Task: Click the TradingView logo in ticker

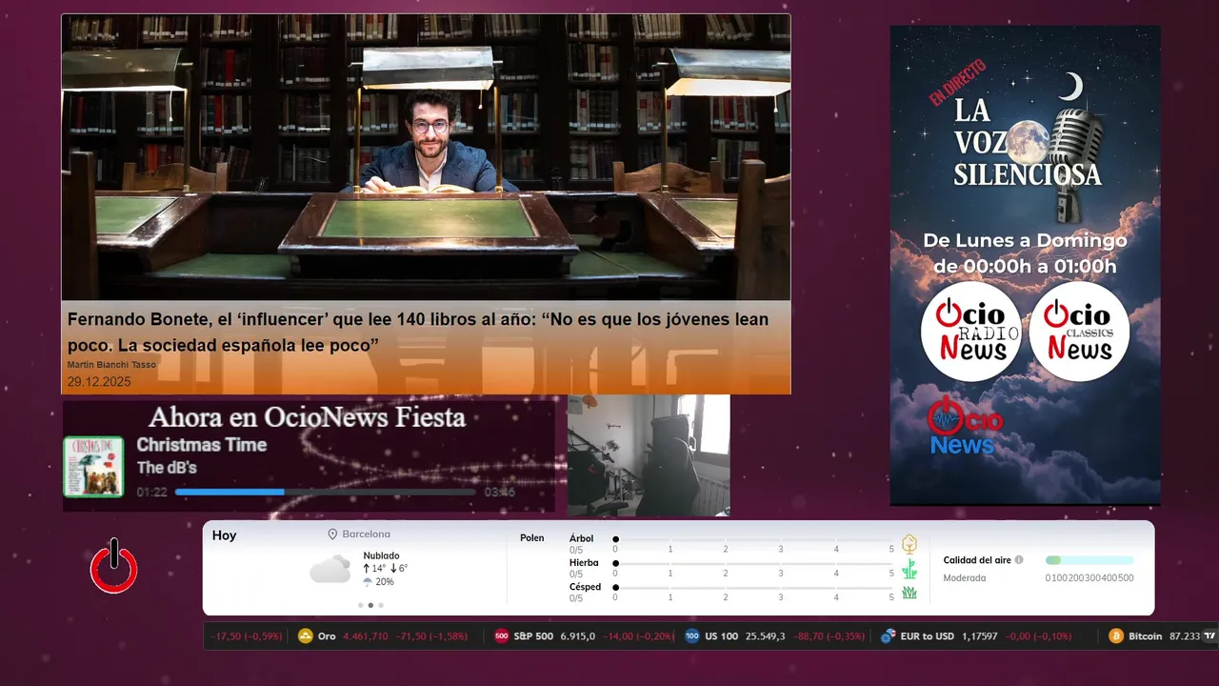Action: click(x=1209, y=636)
